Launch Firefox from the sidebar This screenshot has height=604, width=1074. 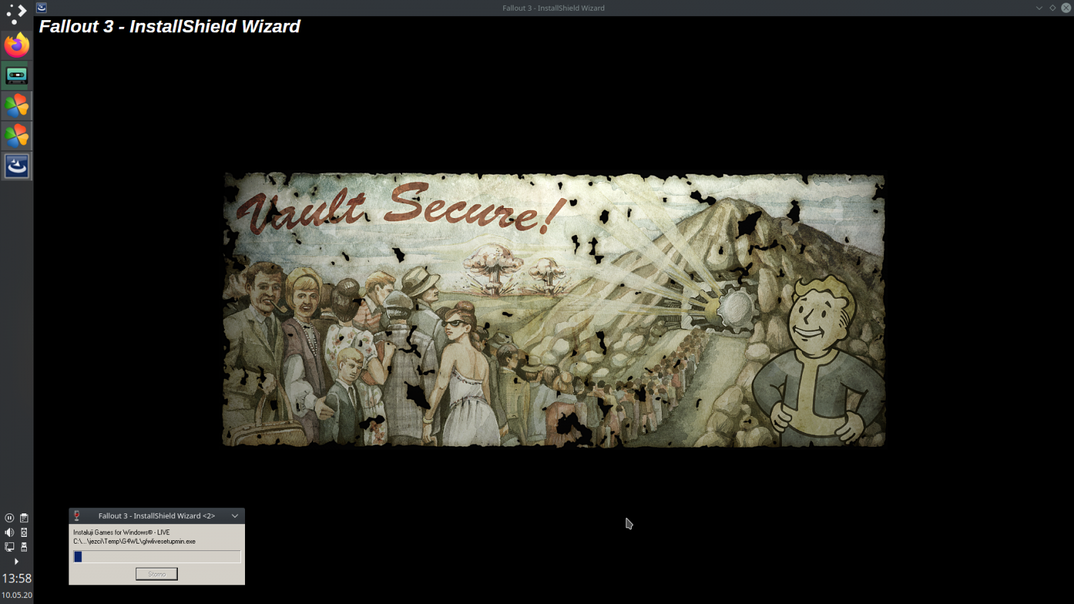(15, 44)
